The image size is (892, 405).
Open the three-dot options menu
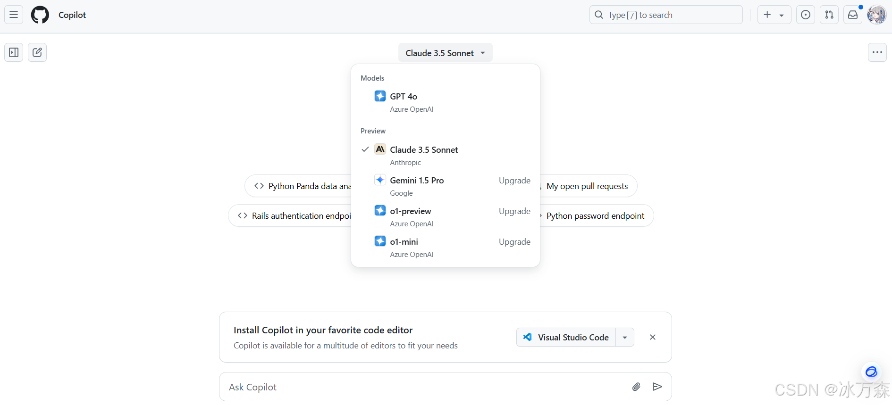[x=877, y=52]
